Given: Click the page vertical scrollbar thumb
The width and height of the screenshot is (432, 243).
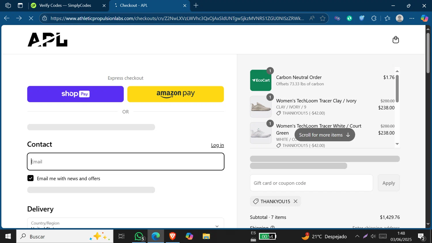Looking at the screenshot, I should tap(428, 53).
